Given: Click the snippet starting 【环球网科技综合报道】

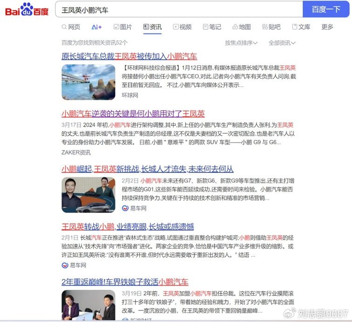Looking at the screenshot, I should (209, 76).
